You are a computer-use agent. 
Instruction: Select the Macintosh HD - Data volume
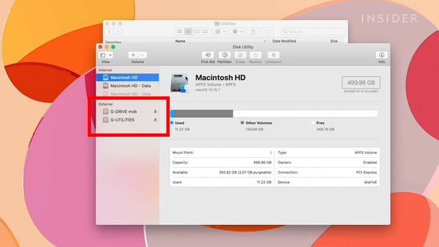128,86
